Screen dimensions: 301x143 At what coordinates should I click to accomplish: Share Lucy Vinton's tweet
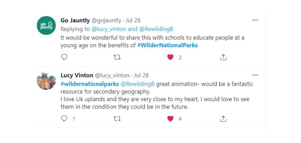222,119
